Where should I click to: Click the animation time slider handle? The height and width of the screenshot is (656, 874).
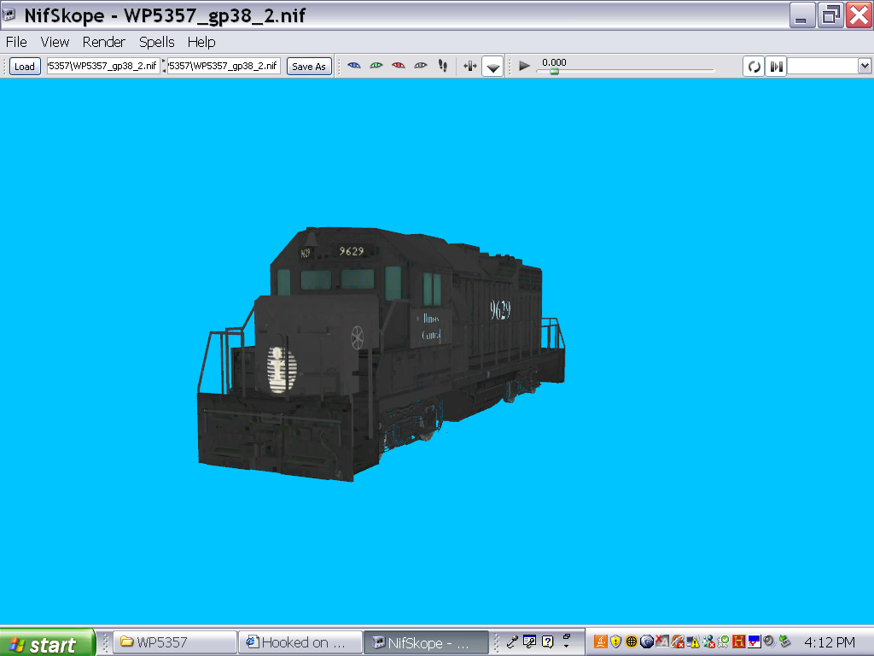tap(554, 72)
